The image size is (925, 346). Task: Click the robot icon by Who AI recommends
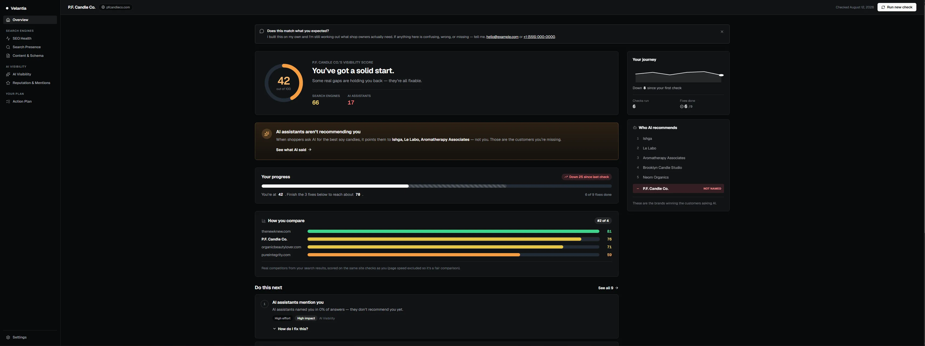(x=634, y=128)
